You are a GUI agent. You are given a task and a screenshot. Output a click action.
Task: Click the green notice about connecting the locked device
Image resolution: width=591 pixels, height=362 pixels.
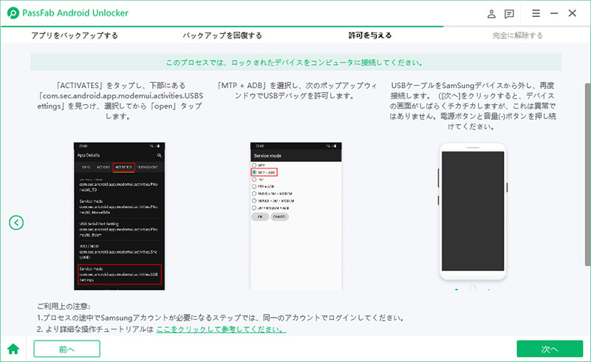pos(296,62)
